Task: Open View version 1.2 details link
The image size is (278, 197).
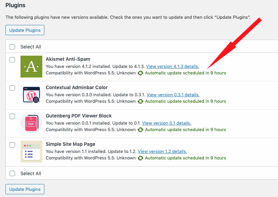Action: (162, 152)
